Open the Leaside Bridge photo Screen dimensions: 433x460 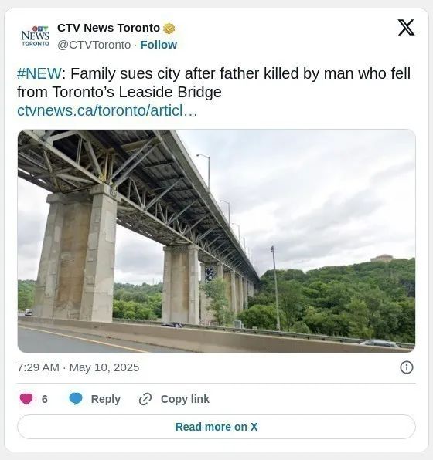pyautogui.click(x=216, y=241)
